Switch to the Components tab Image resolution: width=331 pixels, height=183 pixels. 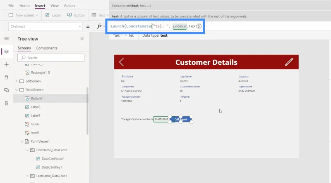pyautogui.click(x=46, y=48)
